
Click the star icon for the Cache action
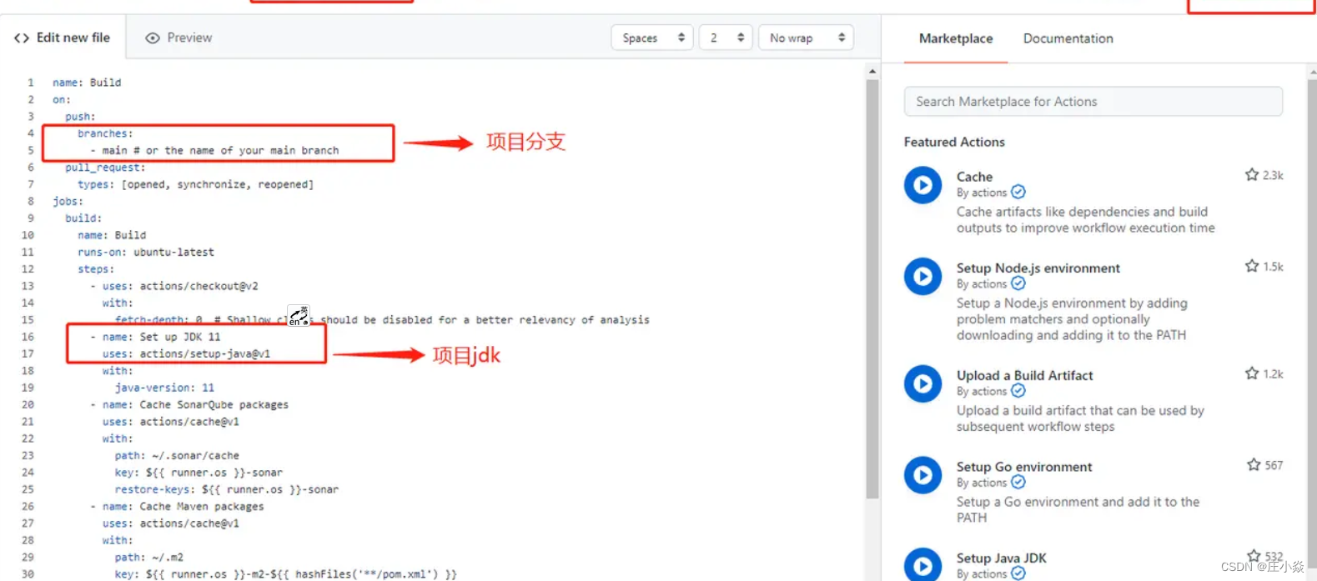click(x=1251, y=175)
